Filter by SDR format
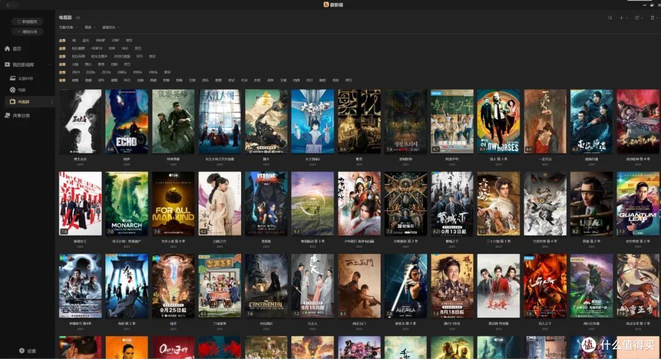The width and height of the screenshot is (661, 359). (x=112, y=48)
